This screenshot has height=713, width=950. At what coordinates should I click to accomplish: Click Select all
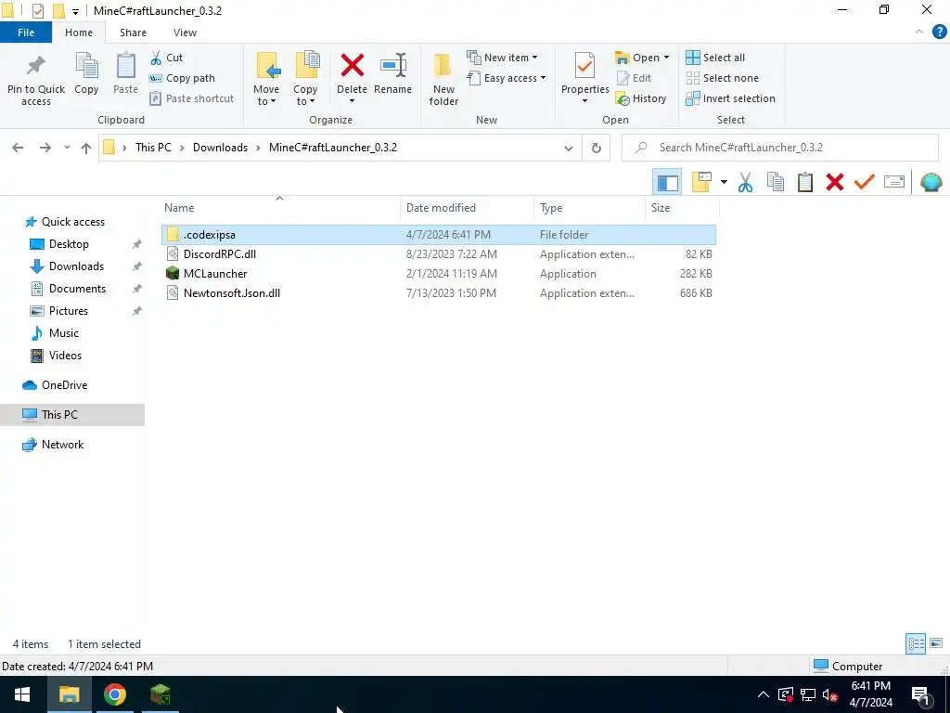tap(715, 58)
